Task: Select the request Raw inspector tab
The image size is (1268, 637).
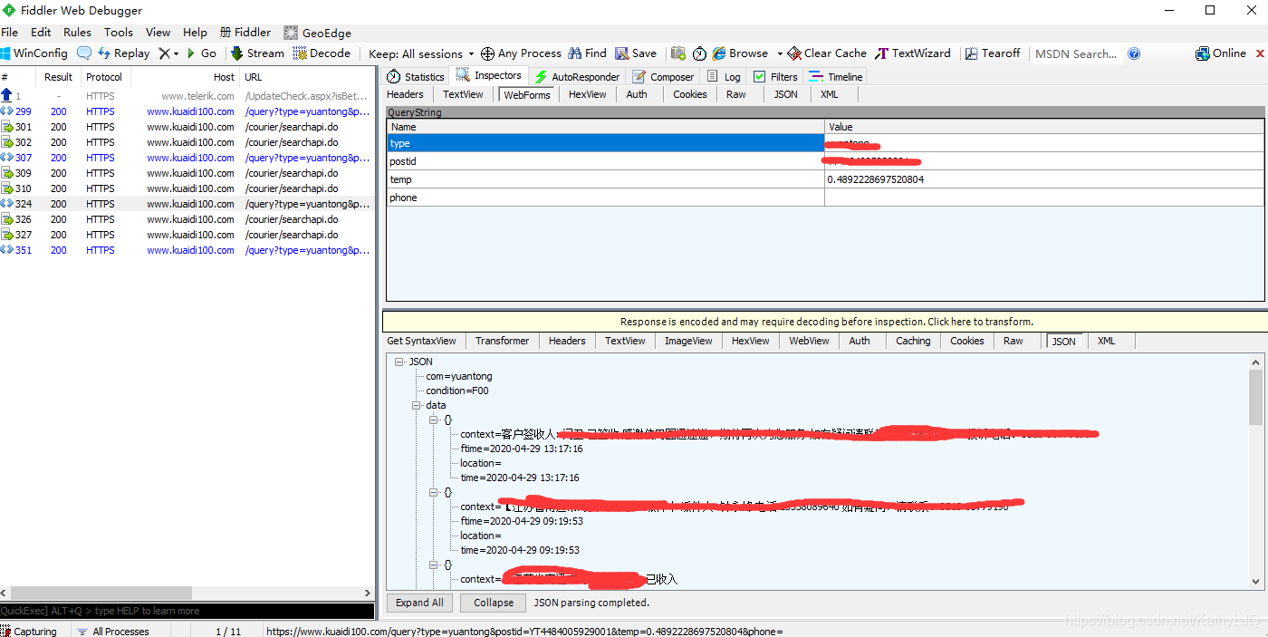Action: (736, 94)
